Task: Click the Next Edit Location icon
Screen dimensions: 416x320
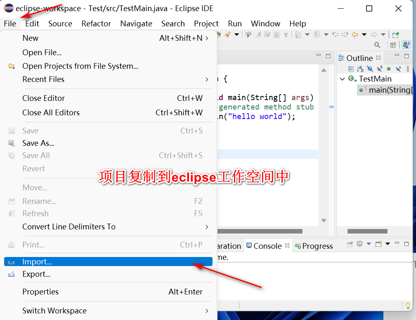Action: click(x=345, y=35)
